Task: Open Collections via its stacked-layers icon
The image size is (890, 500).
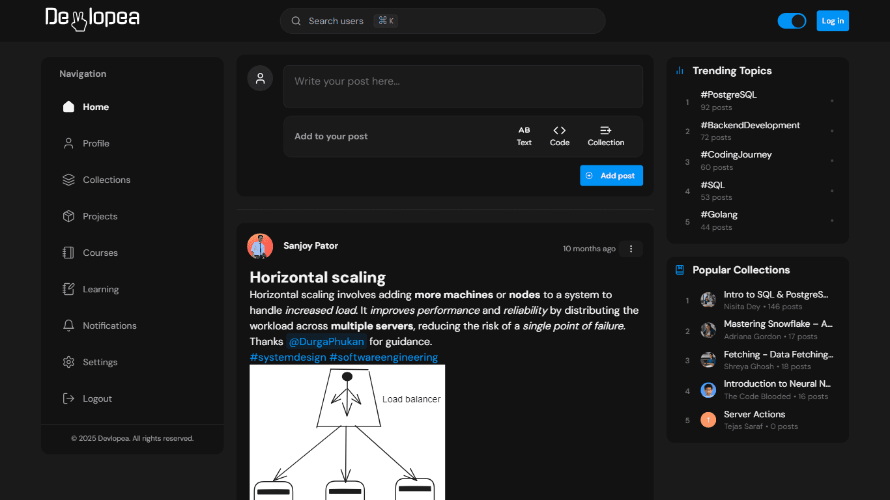Action: click(x=68, y=180)
